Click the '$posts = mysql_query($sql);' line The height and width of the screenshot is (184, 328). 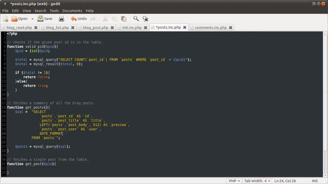[x=43, y=147]
